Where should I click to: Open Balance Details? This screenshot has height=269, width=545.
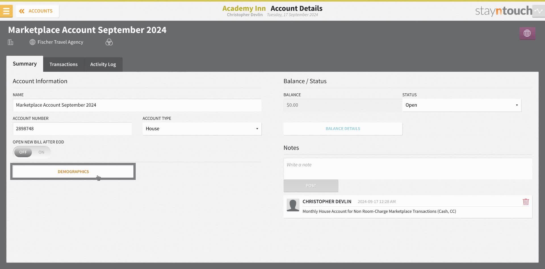click(343, 129)
